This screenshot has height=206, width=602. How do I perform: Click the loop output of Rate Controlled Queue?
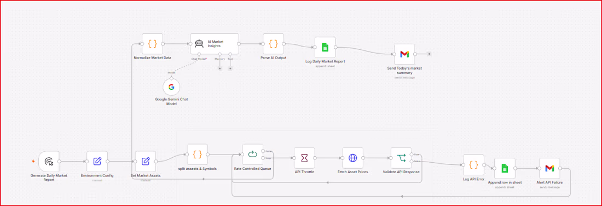point(263,158)
